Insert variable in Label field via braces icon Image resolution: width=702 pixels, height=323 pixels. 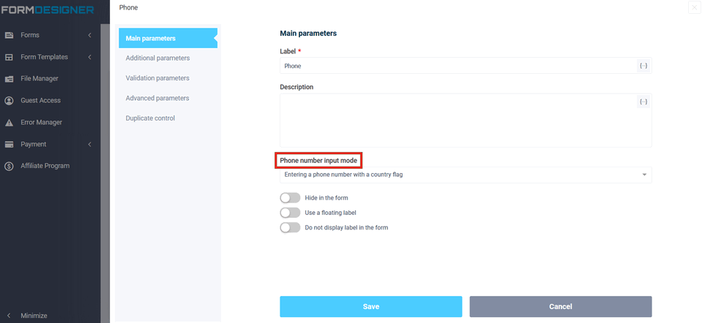643,66
